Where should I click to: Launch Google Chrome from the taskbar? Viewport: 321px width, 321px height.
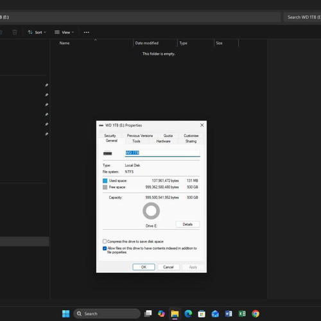pos(256,314)
